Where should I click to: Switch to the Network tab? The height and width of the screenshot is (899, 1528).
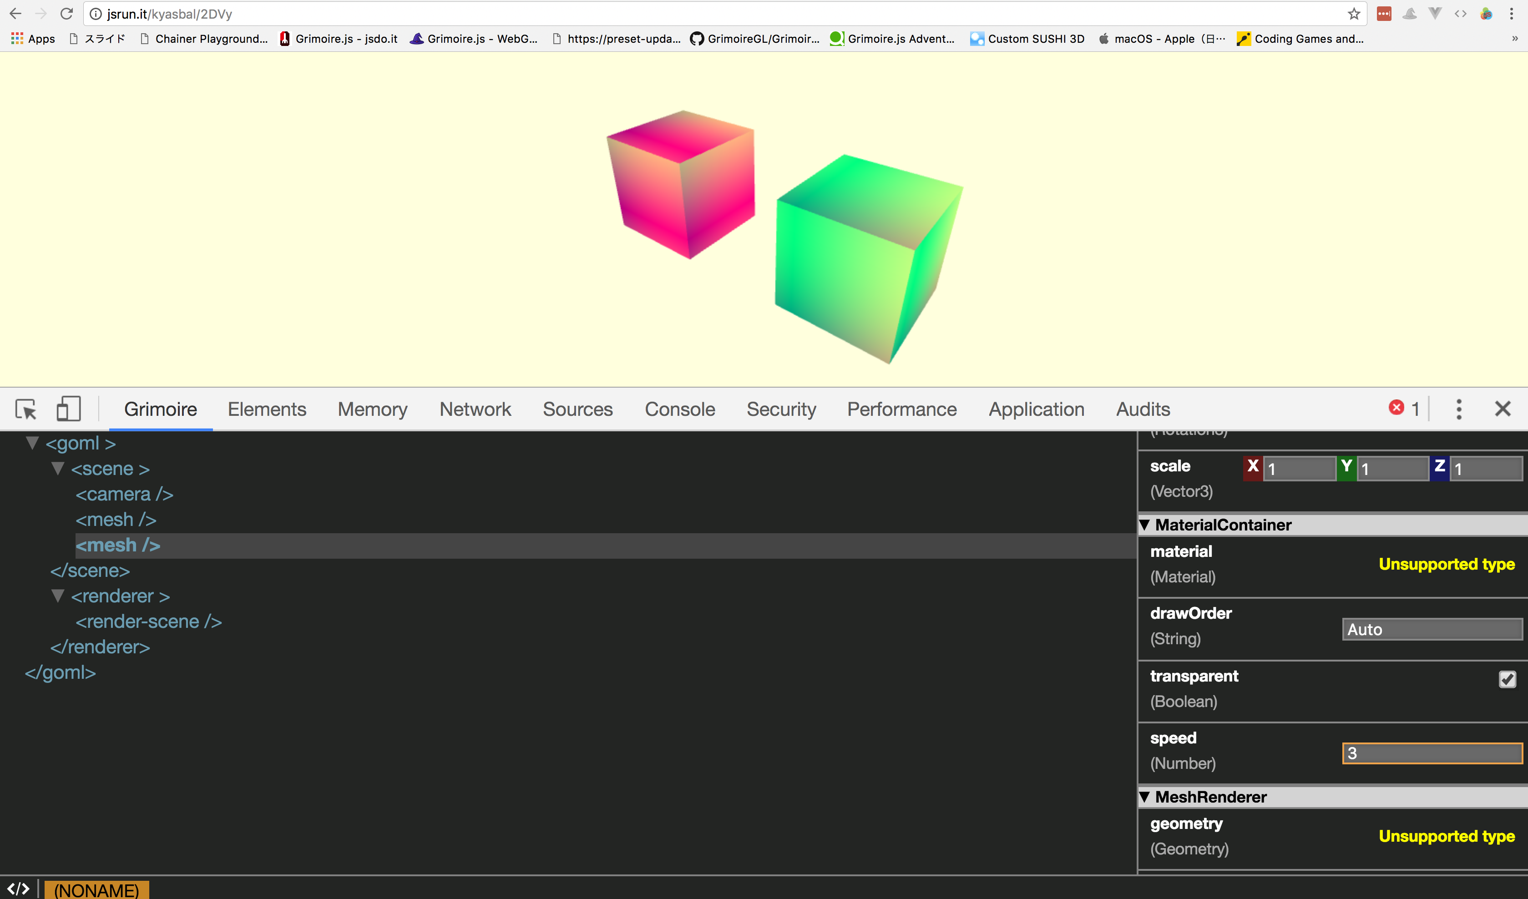(x=476, y=409)
